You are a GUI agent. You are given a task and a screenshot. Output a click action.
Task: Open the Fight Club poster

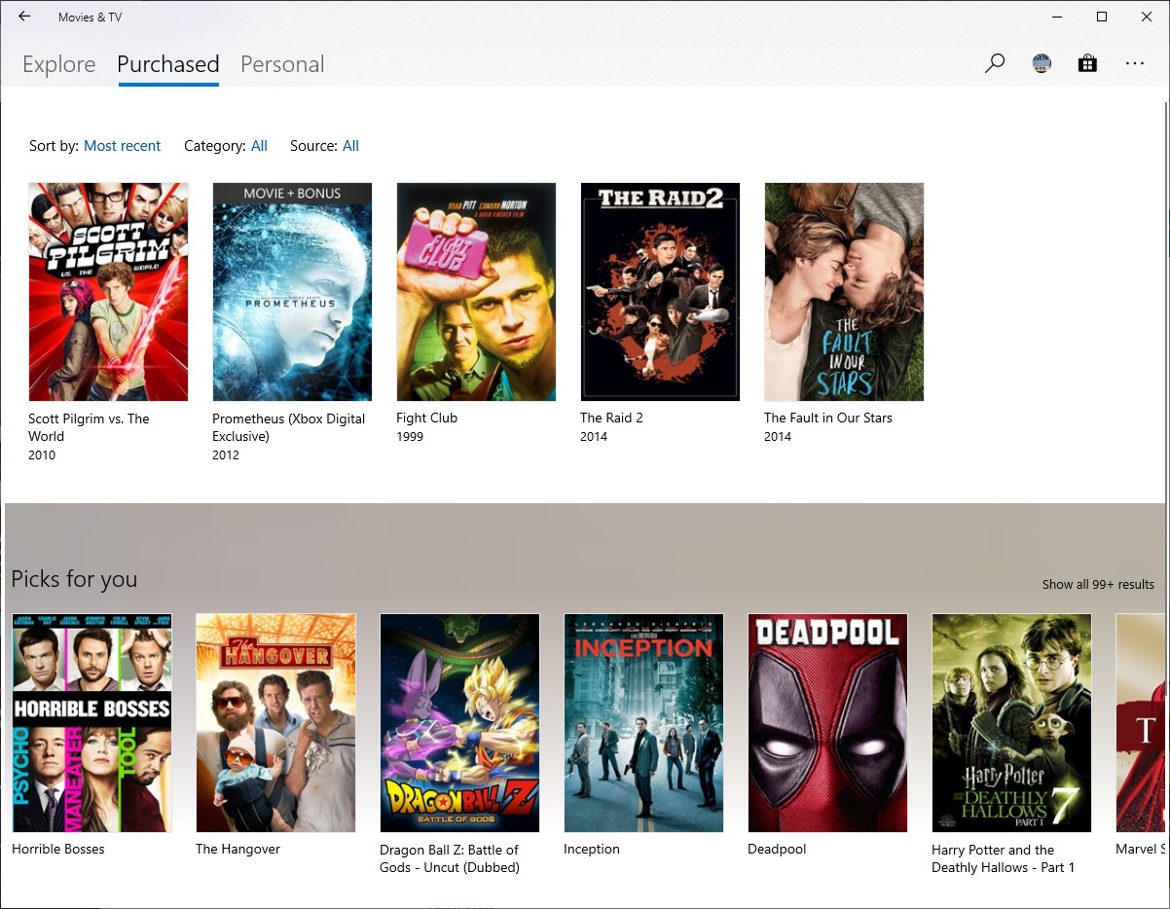[476, 292]
